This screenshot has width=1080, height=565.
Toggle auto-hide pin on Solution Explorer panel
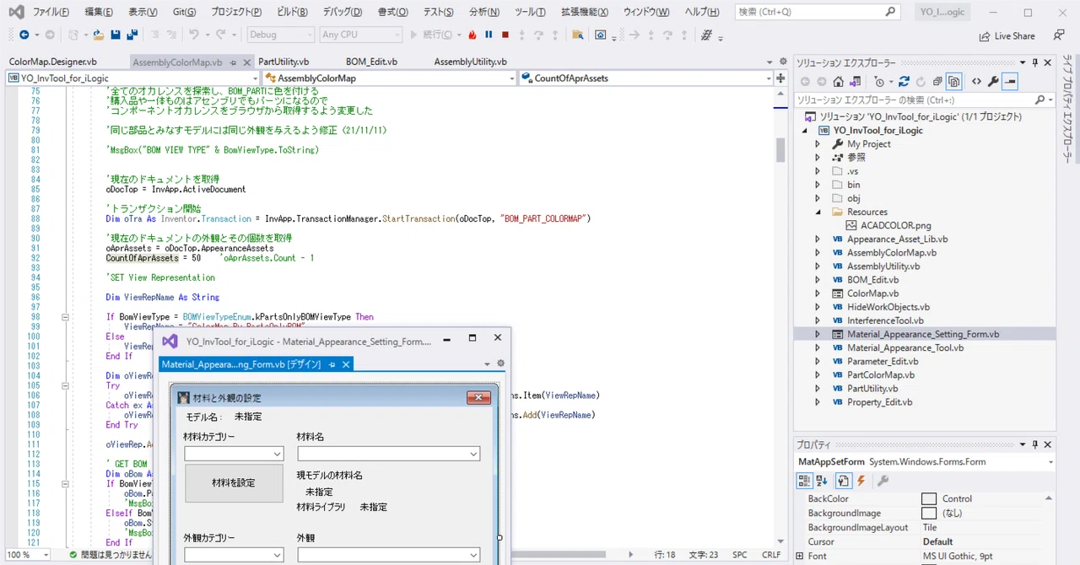point(1035,63)
